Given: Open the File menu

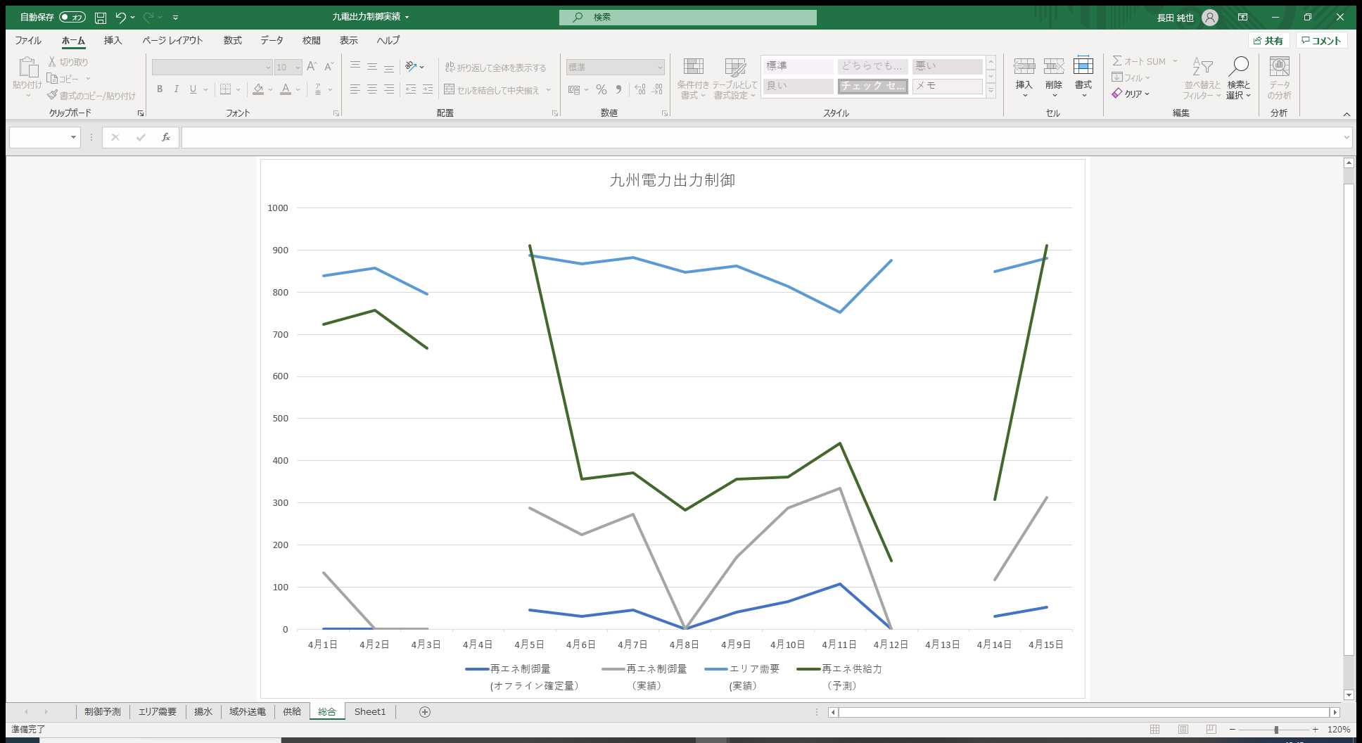Looking at the screenshot, I should pos(28,40).
